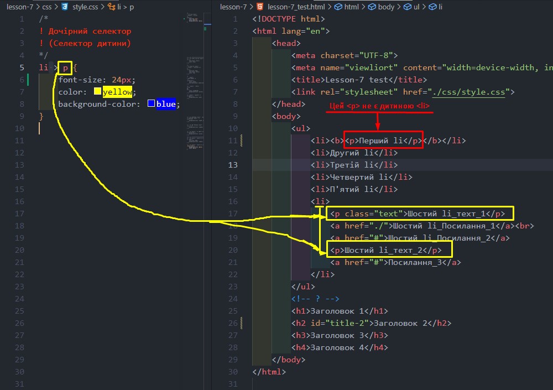Image resolution: width=553 pixels, height=390 pixels.
Task: Pick the yellow color swatch before 'yellow'
Action: coord(98,91)
